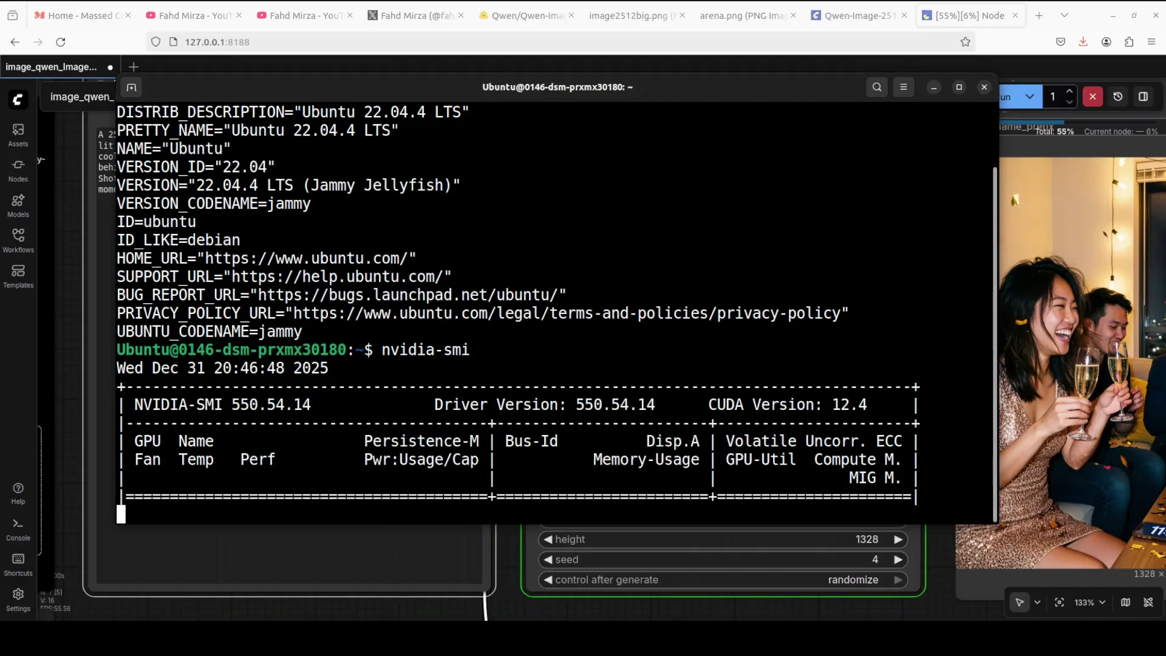This screenshot has width=1166, height=656.
Task: Clear the queue with the red X button
Action: [x=1093, y=97]
